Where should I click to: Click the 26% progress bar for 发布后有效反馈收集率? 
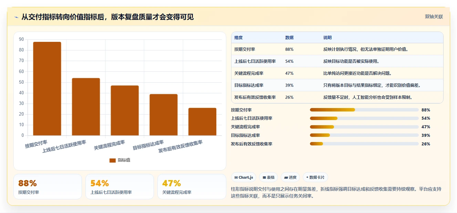tap(364, 144)
